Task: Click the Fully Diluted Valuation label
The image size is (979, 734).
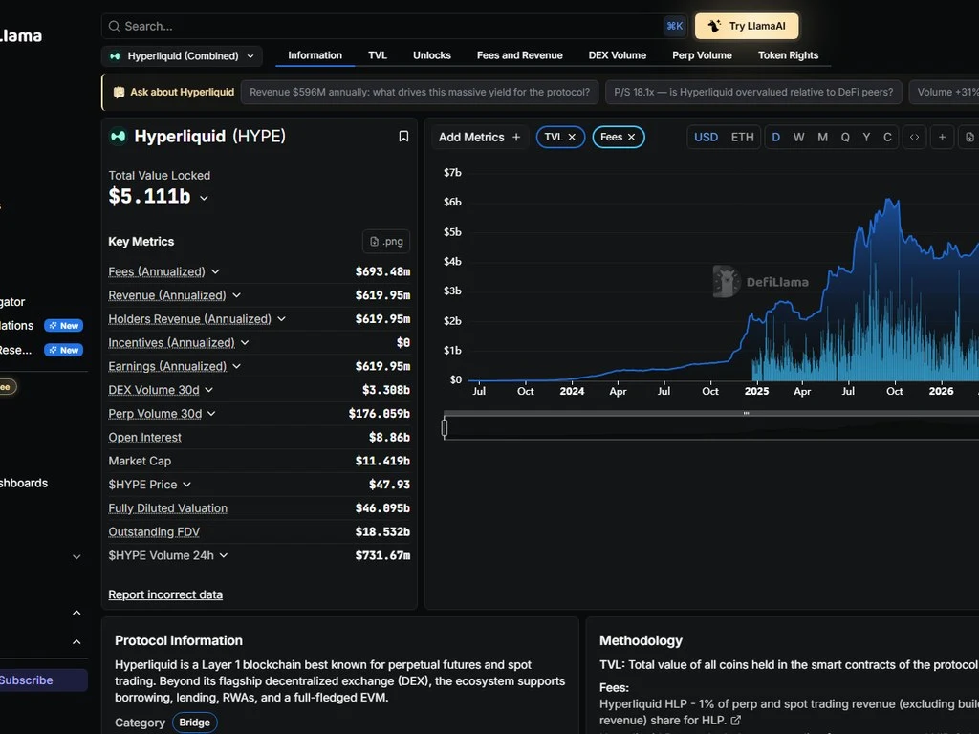Action: coord(168,508)
